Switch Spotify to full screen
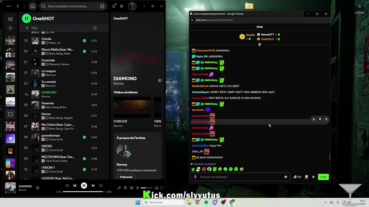Viewport: 369px width, 207px height. (162, 188)
